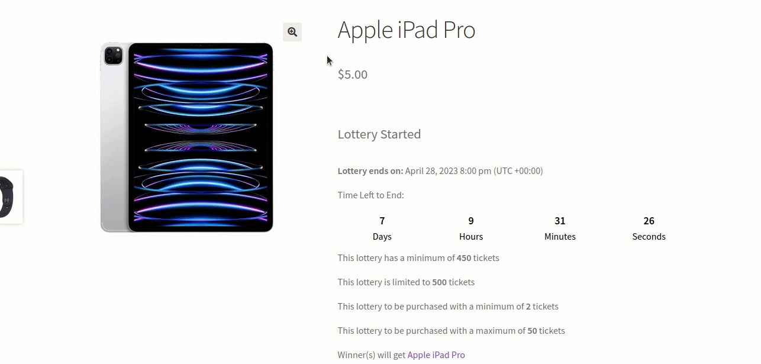Click the minimum of 450 tickets line
The height and width of the screenshot is (364, 761).
tap(418, 258)
